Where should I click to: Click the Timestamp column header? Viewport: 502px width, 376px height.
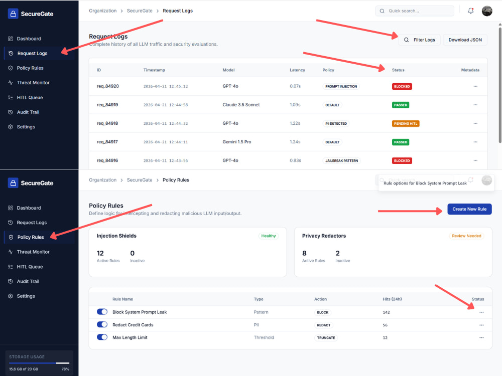pyautogui.click(x=154, y=70)
